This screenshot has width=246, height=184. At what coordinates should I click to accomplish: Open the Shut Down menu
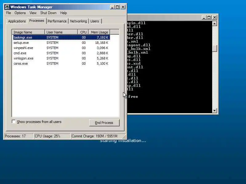pyautogui.click(x=48, y=13)
